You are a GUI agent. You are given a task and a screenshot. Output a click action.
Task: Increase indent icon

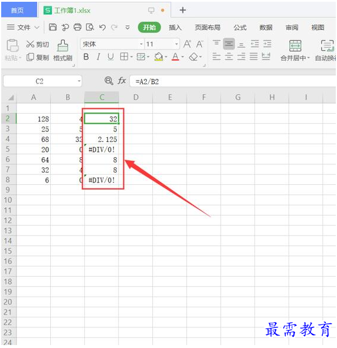(267, 44)
